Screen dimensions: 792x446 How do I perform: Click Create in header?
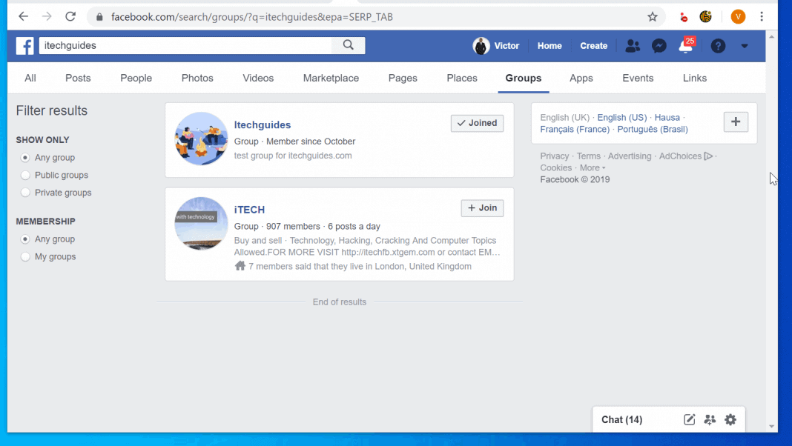coord(593,46)
